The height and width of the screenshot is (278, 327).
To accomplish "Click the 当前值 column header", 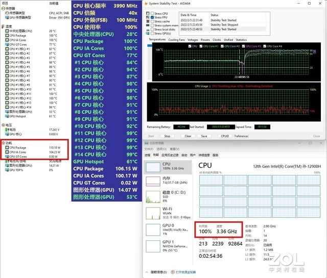I will [x=54, y=3].
